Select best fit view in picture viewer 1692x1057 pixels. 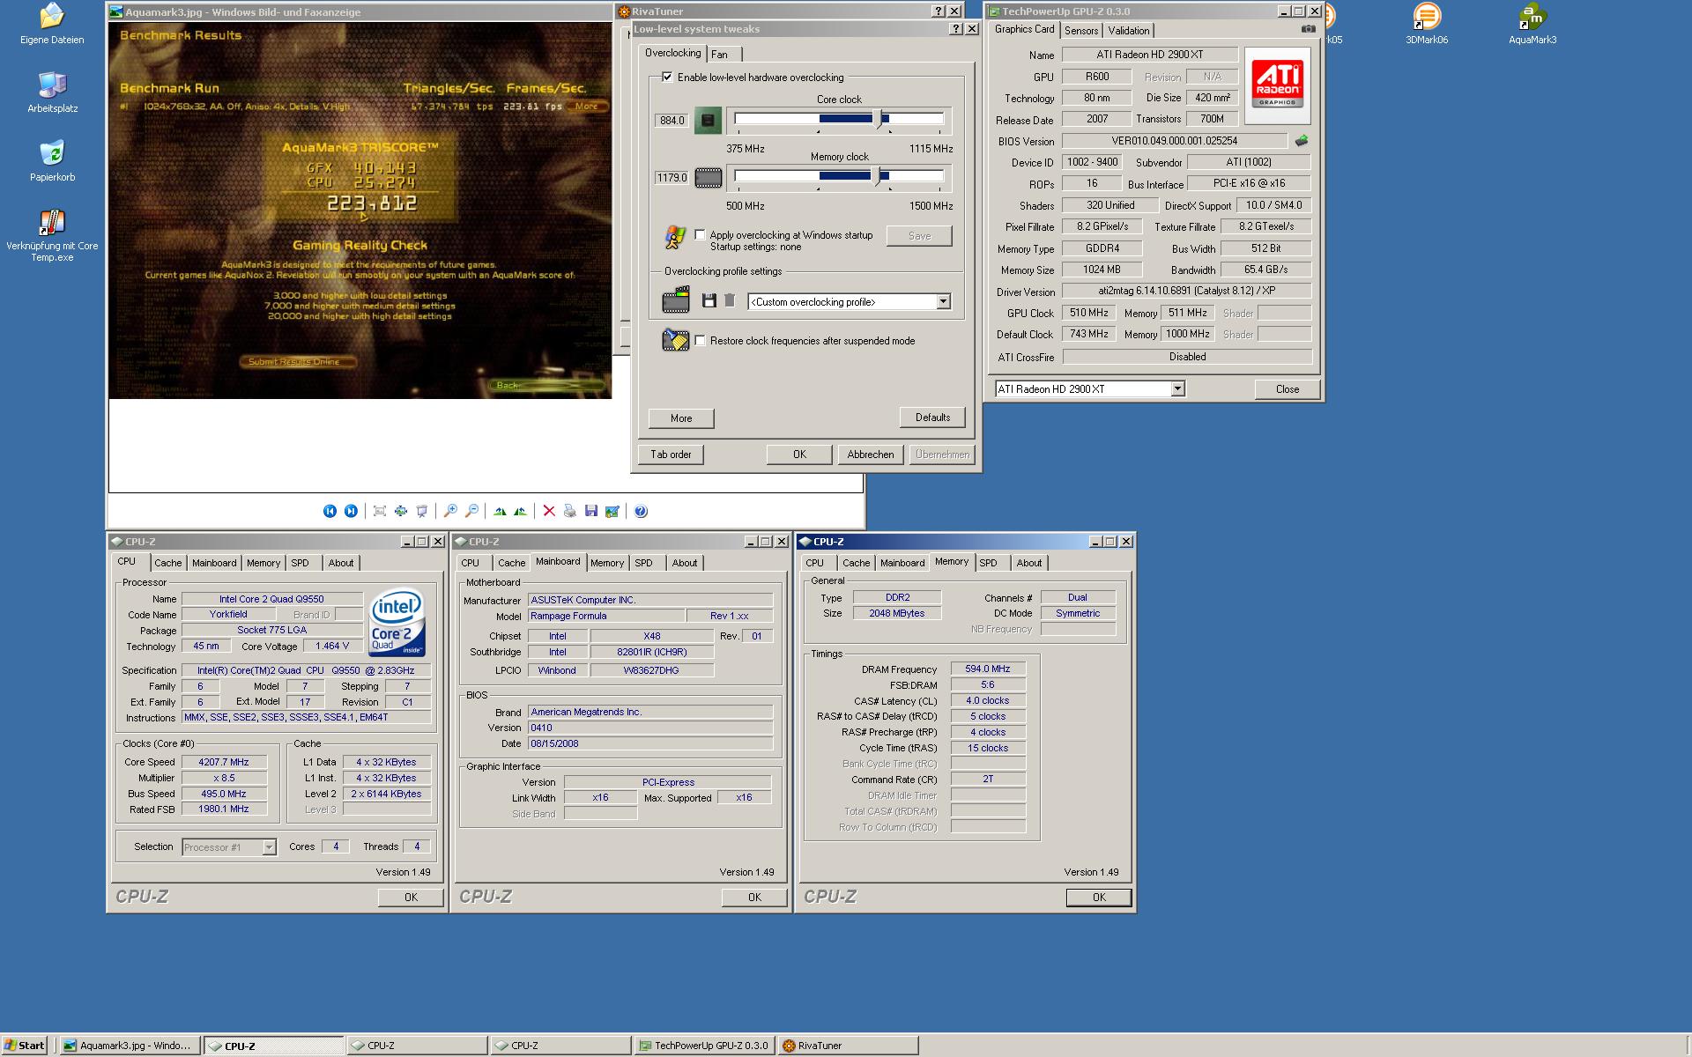pyautogui.click(x=380, y=511)
